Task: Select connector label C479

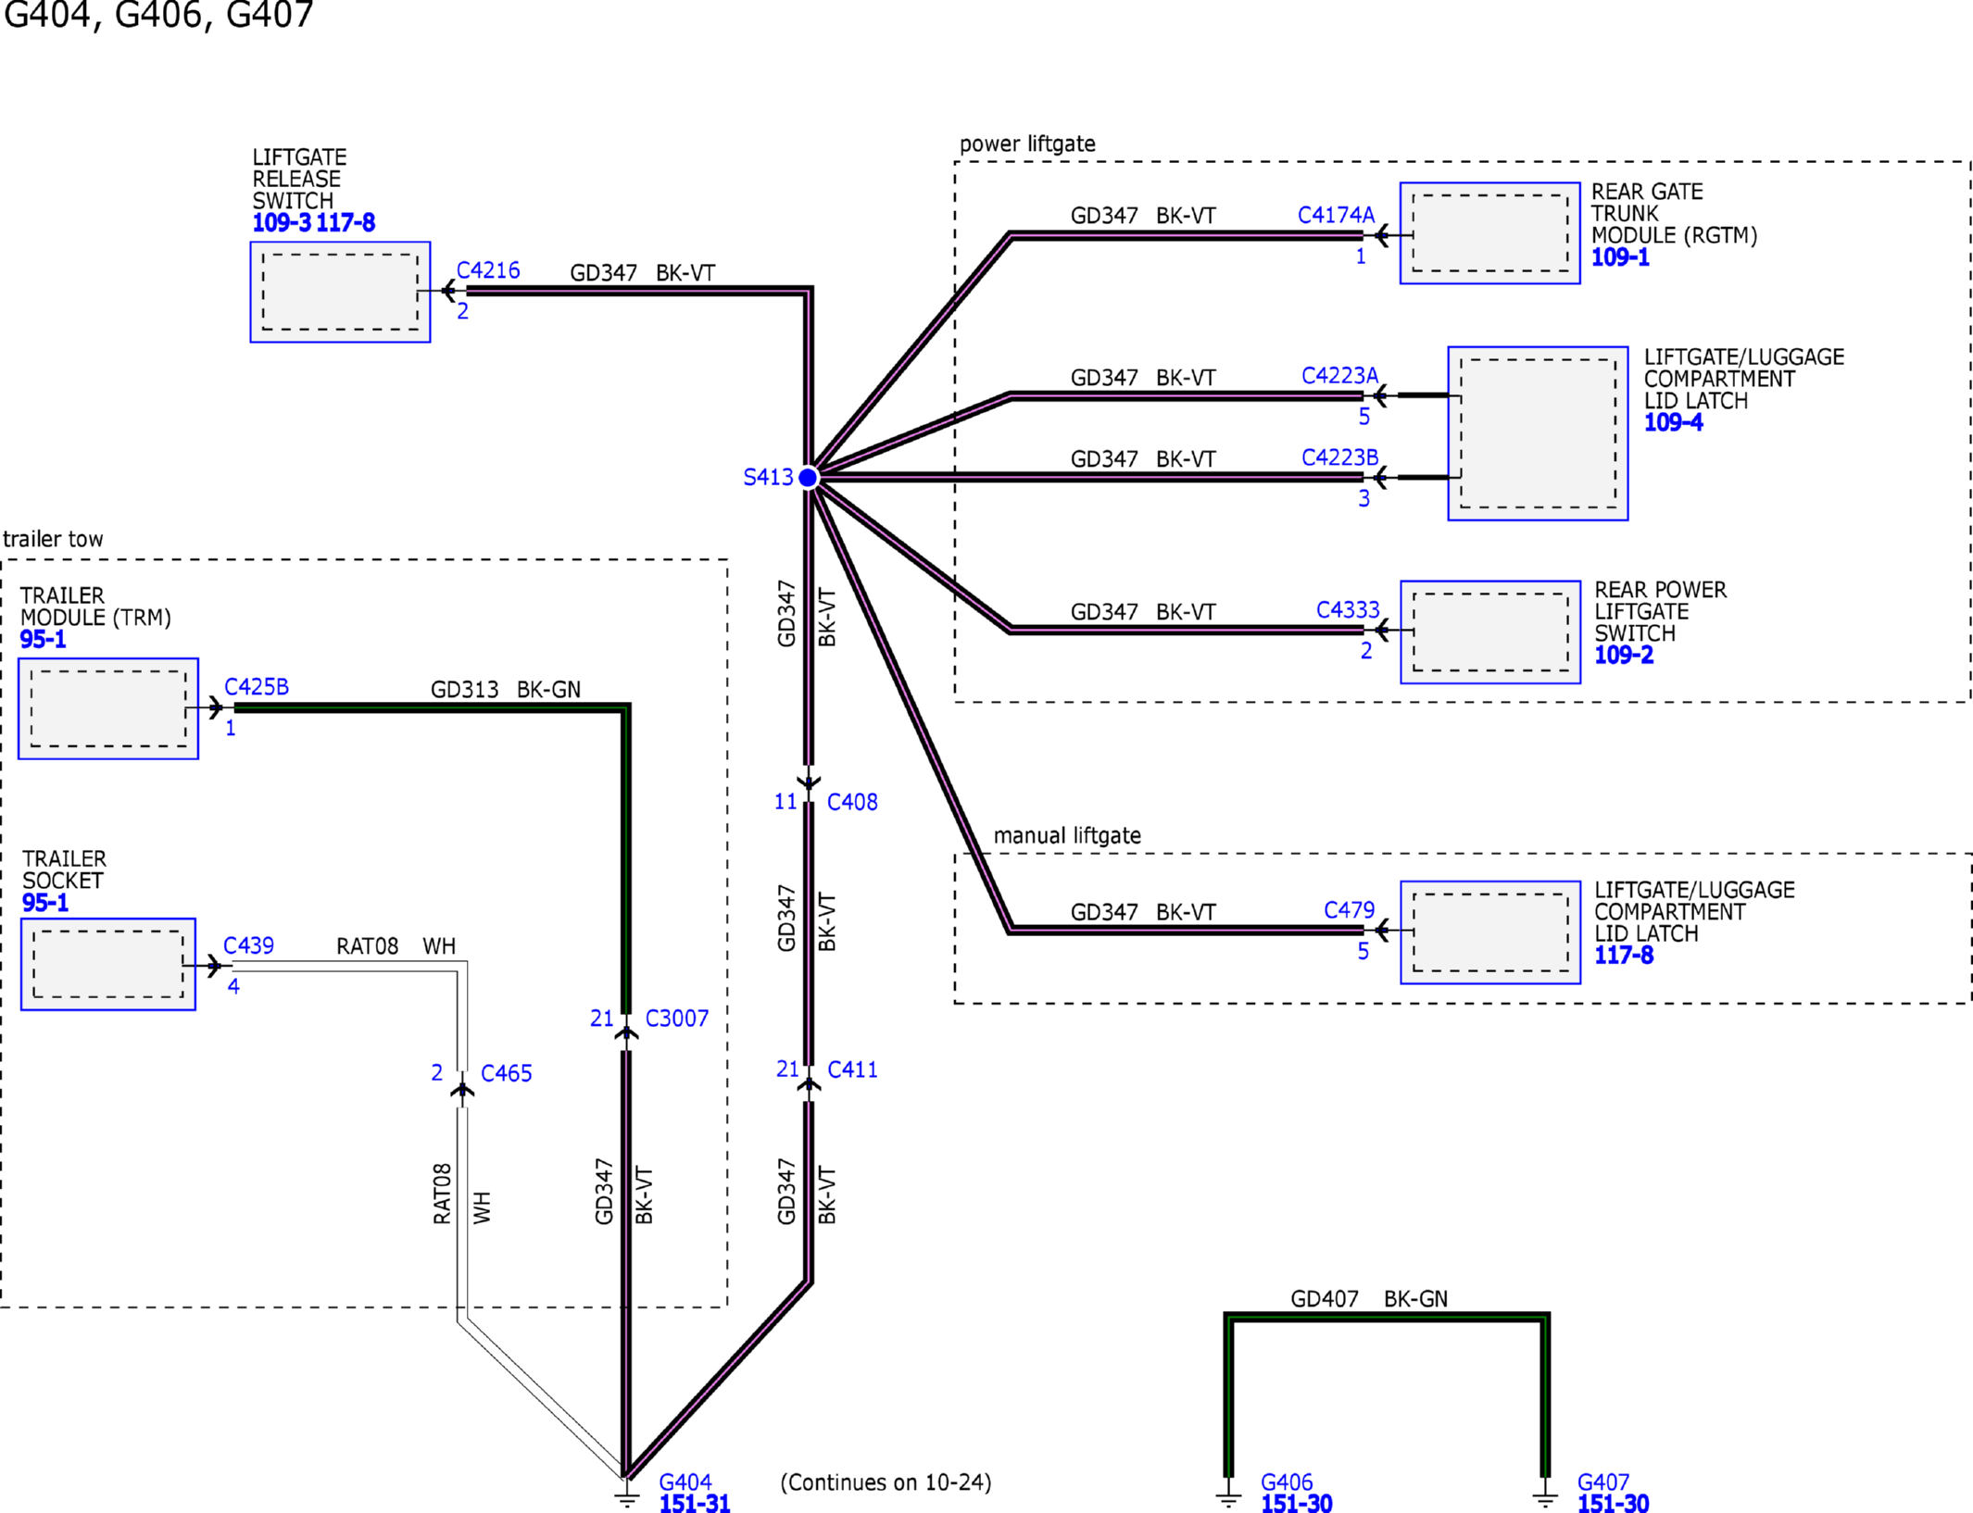Action: point(1349,909)
